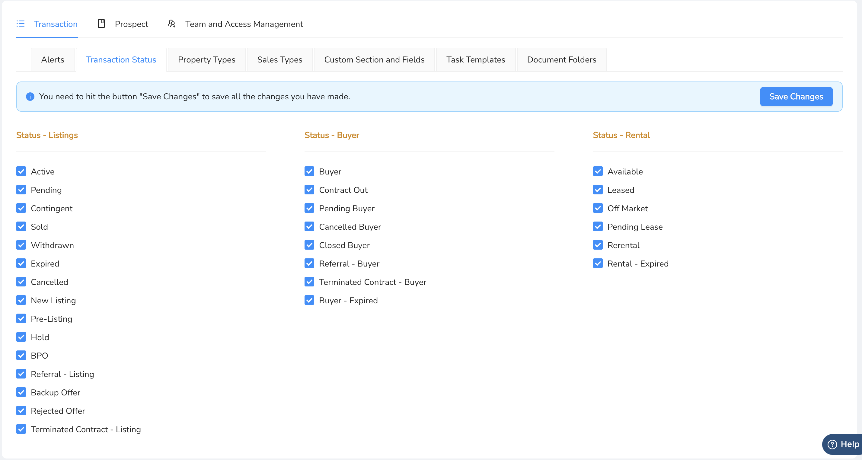The image size is (862, 460).
Task: Deselect the Rental - Expired checkbox
Action: [598, 263]
